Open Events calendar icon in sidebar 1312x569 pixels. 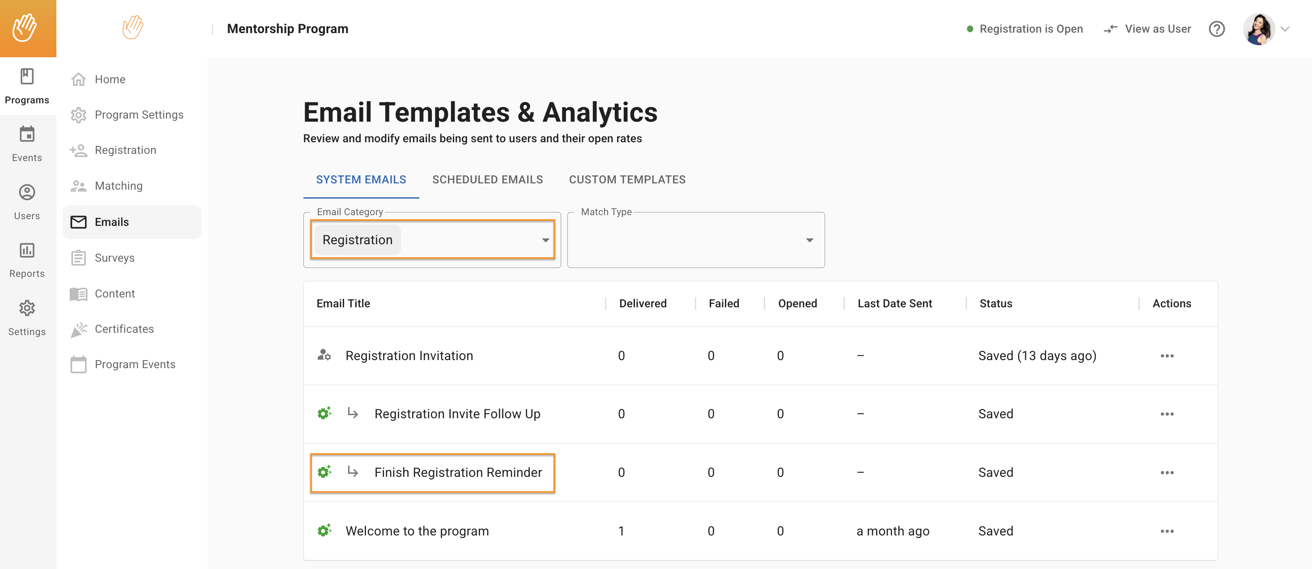tap(27, 134)
